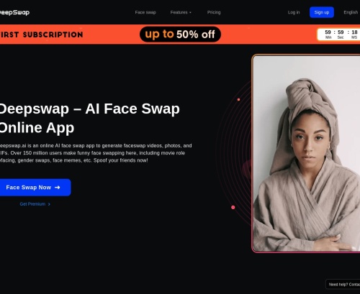Open the Face swap menu item
This screenshot has width=360, height=294.
coord(145,12)
